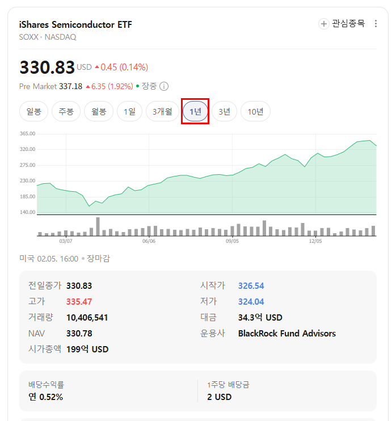
Task: Click the 12/05 date marker on chart
Action: (315, 241)
